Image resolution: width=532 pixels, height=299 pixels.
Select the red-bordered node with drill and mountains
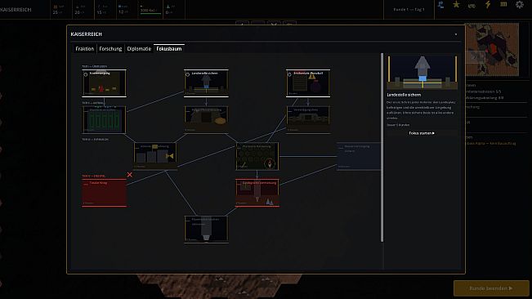257,193
